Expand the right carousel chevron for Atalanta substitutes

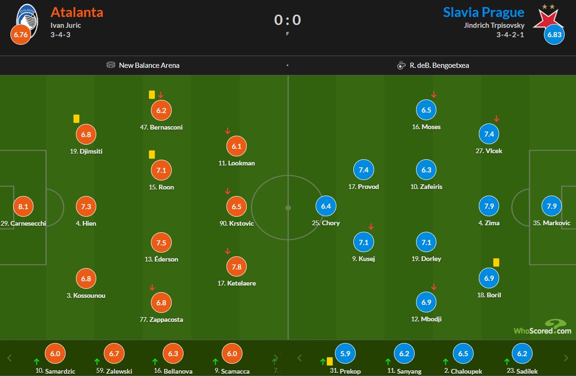[275, 358]
